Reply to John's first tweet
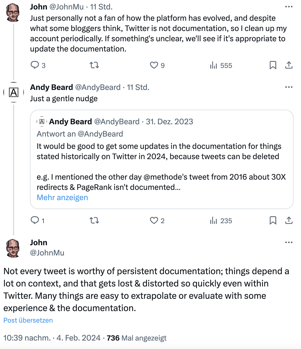 pos(35,65)
